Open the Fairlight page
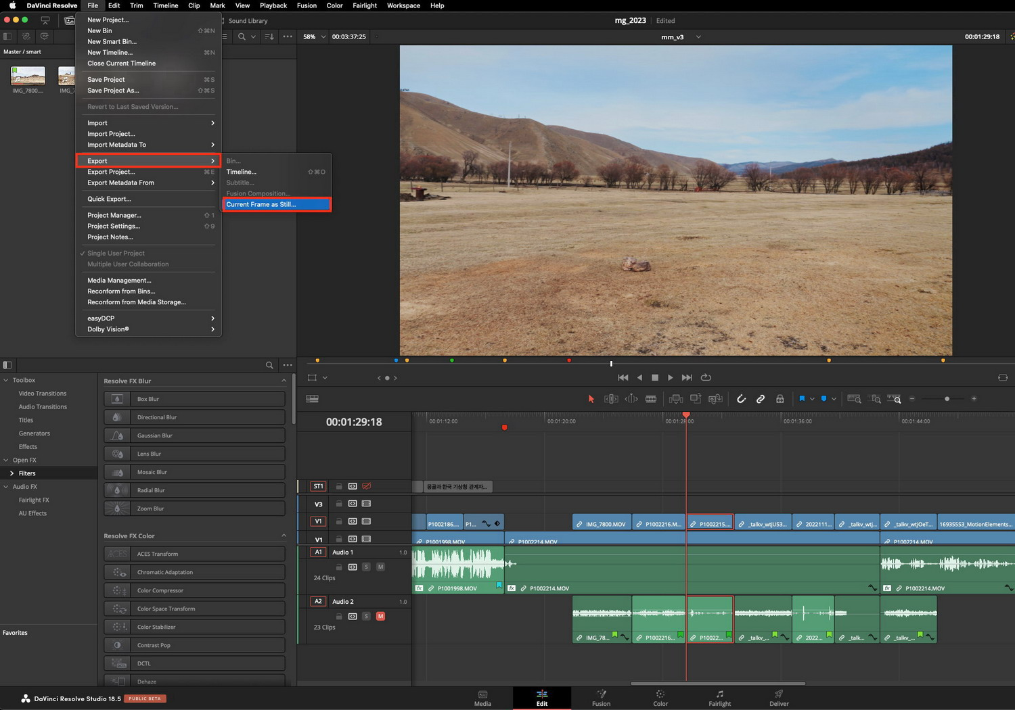Image resolution: width=1015 pixels, height=710 pixels. [719, 699]
